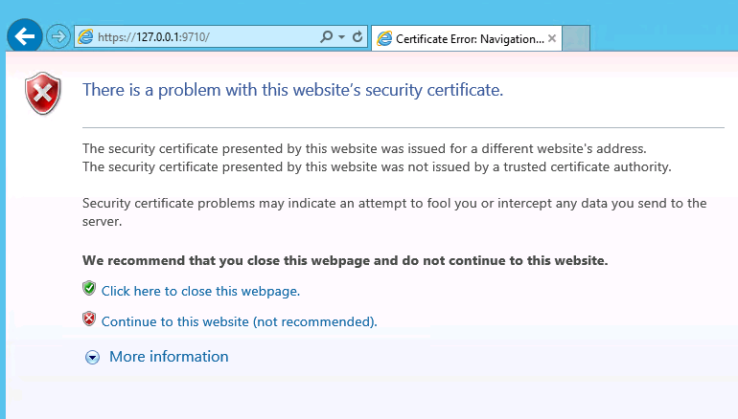Image resolution: width=738 pixels, height=419 pixels.
Task: Click the bold recommendation to close this webpage
Action: [x=345, y=260]
